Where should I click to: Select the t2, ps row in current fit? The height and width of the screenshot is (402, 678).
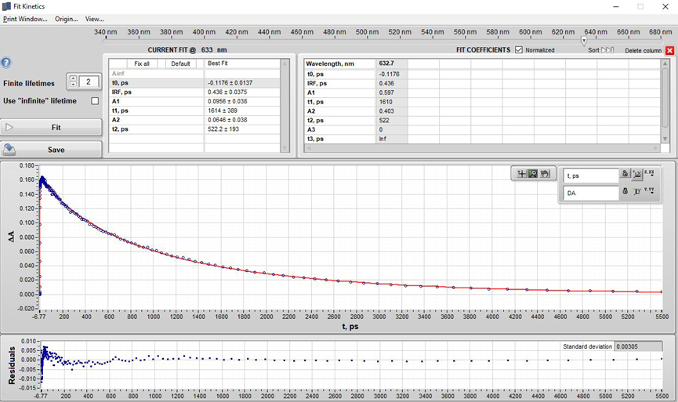pyautogui.click(x=194, y=129)
